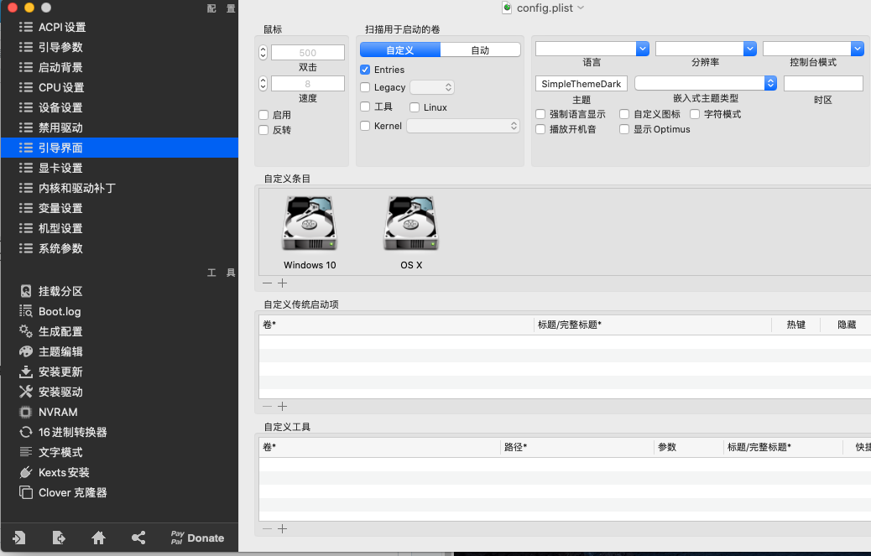Remove custom tool with minus button
This screenshot has width=871, height=556.
267,528
